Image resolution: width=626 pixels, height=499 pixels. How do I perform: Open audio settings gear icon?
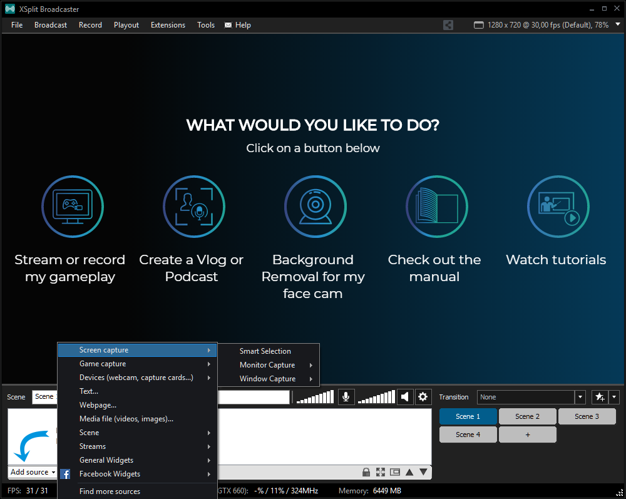(423, 397)
